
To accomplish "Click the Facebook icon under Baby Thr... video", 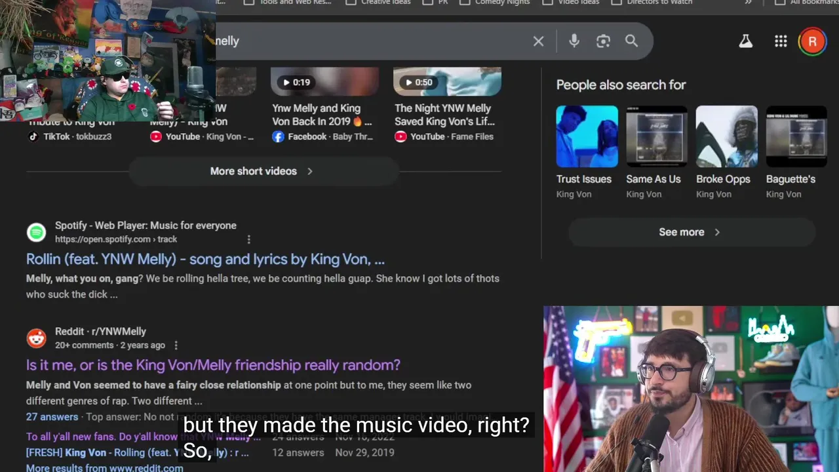I will [x=278, y=136].
